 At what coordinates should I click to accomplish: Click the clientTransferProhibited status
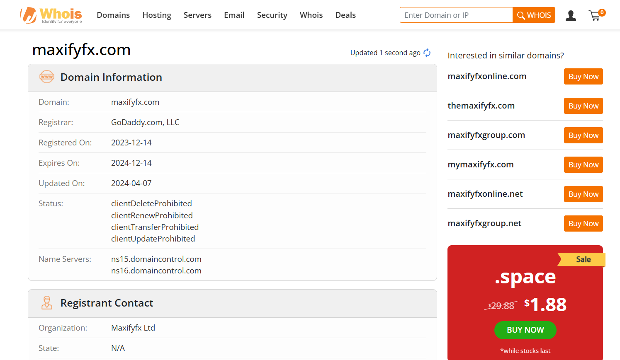pyautogui.click(x=155, y=227)
